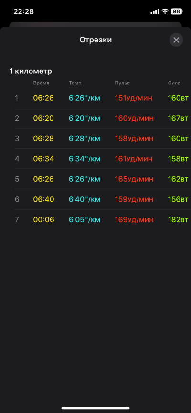Select the Пульс column header
This screenshot has width=191, height=413.
click(122, 83)
